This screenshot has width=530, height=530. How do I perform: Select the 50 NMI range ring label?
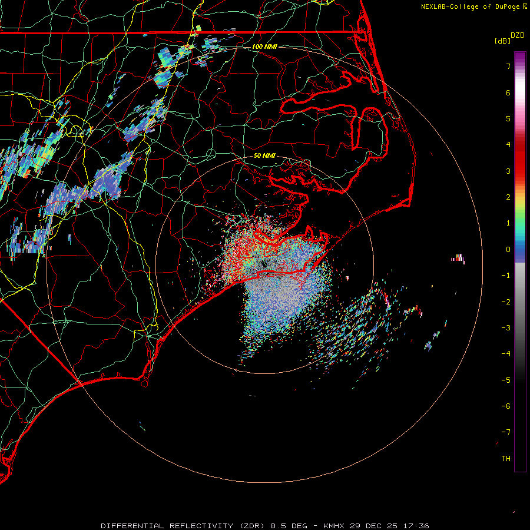(x=264, y=156)
